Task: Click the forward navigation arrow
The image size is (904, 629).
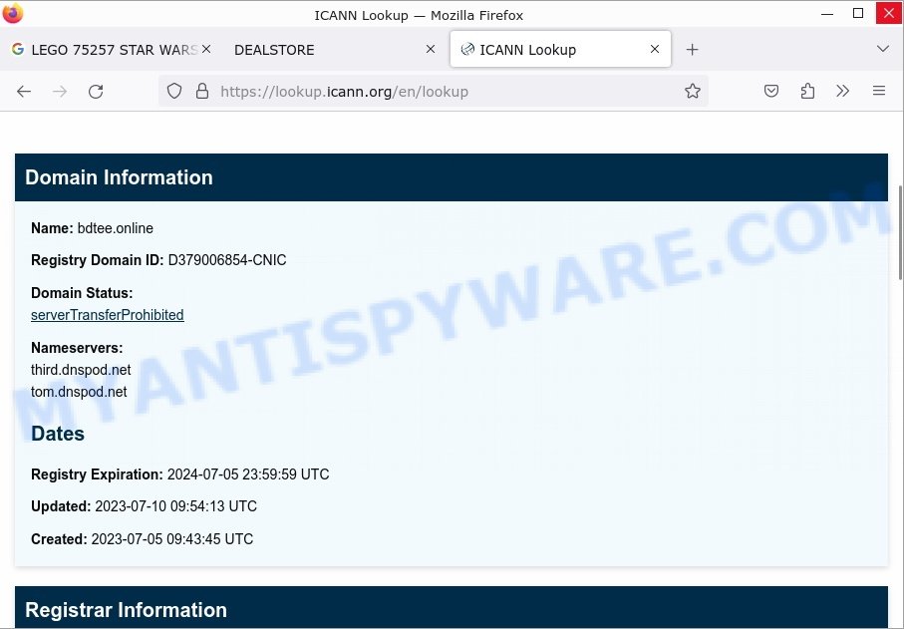Action: [x=60, y=91]
